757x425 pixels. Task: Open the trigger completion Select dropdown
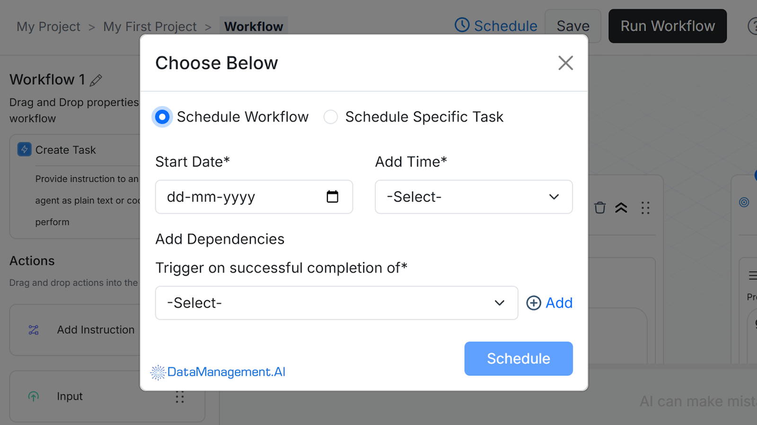(x=336, y=303)
